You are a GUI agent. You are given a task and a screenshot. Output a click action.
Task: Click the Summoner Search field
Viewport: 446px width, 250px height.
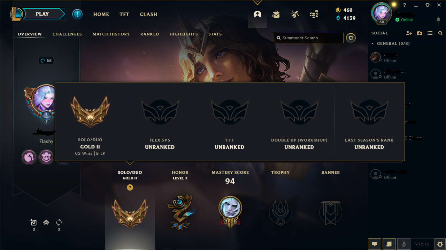[309, 38]
